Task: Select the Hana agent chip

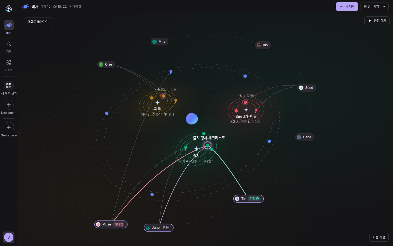Action: tap(305, 137)
